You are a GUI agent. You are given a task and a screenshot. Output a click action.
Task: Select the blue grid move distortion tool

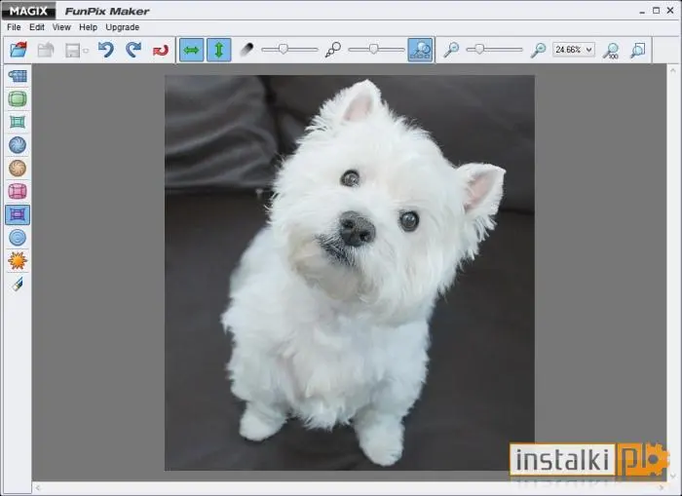click(x=18, y=76)
